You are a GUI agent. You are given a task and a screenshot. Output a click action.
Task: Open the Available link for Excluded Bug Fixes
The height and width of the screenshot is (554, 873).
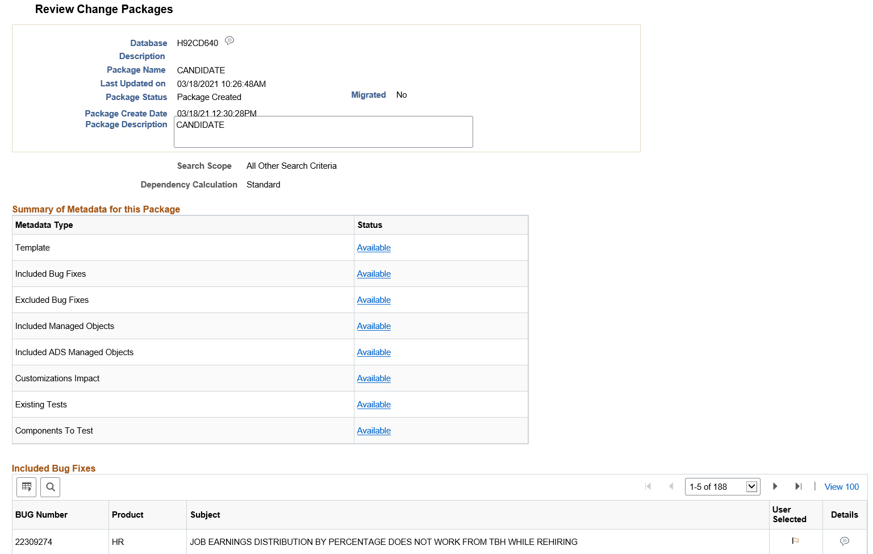[374, 300]
